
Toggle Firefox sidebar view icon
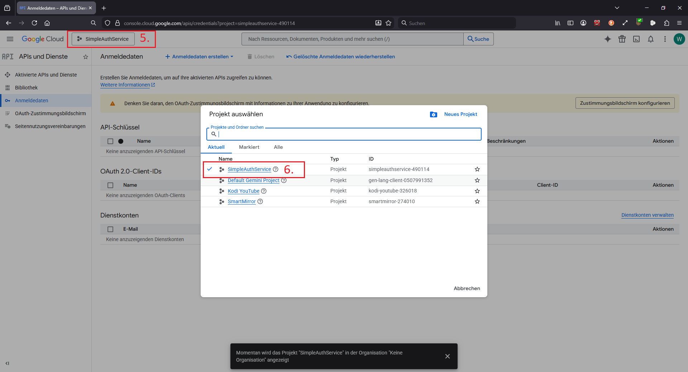(570, 23)
